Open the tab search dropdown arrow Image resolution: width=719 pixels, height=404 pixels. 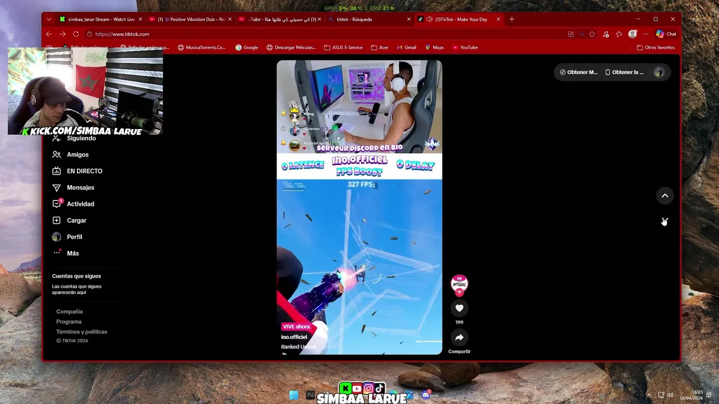(49, 19)
